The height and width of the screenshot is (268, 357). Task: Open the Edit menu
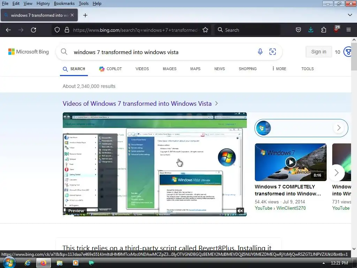pos(16,3)
